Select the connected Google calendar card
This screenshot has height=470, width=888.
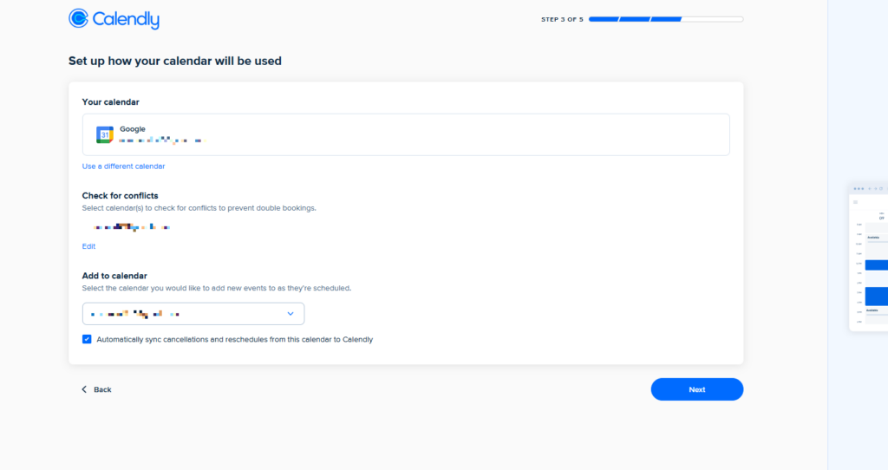(405, 134)
